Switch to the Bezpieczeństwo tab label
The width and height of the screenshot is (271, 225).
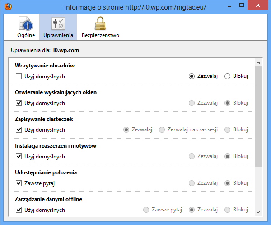pyautogui.click(x=100, y=35)
